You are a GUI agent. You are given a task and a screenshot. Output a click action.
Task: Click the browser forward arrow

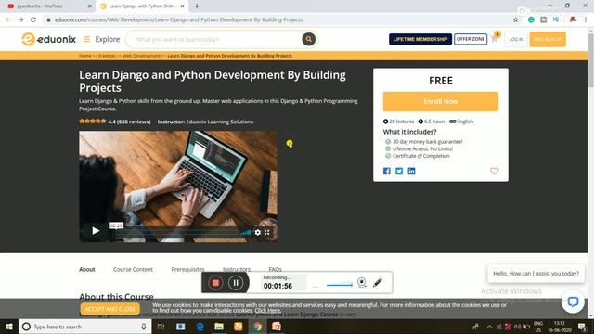(x=20, y=19)
